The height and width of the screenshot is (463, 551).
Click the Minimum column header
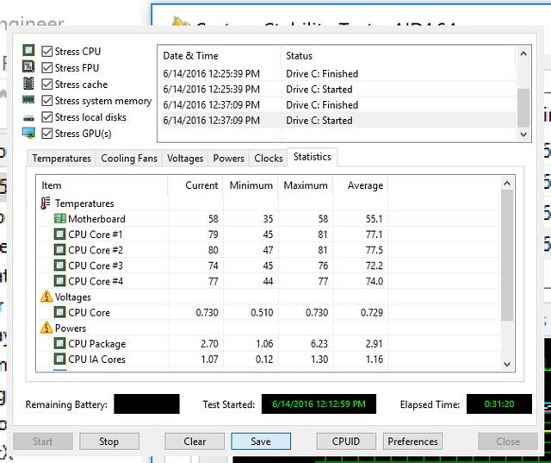[x=251, y=185]
